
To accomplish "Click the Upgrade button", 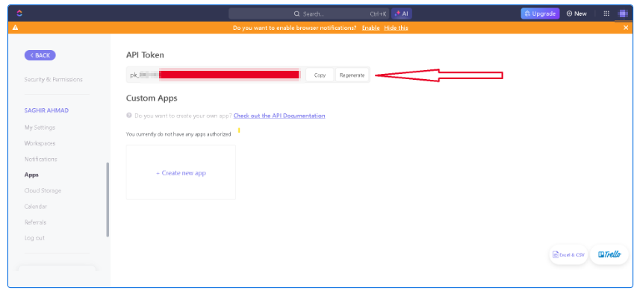I will tap(540, 13).
